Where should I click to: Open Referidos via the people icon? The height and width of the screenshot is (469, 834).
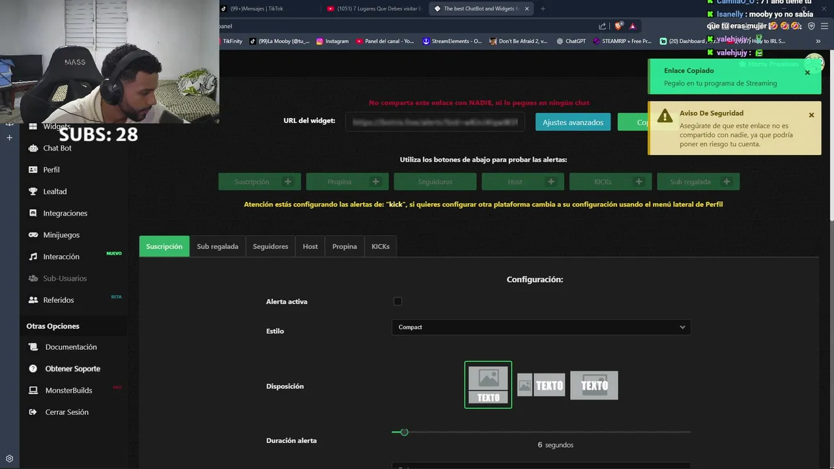(x=33, y=300)
